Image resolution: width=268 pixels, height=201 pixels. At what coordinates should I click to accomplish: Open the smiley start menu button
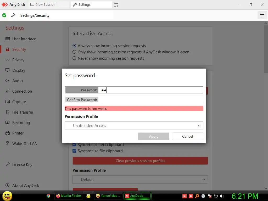click(x=7, y=196)
